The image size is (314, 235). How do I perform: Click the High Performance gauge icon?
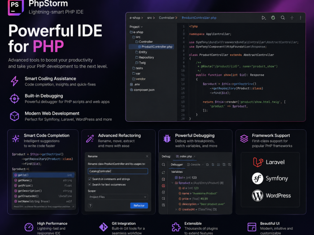point(29,227)
